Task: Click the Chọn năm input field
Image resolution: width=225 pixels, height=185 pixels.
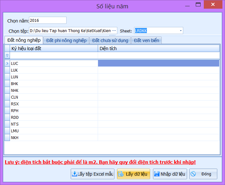Action: (48, 21)
